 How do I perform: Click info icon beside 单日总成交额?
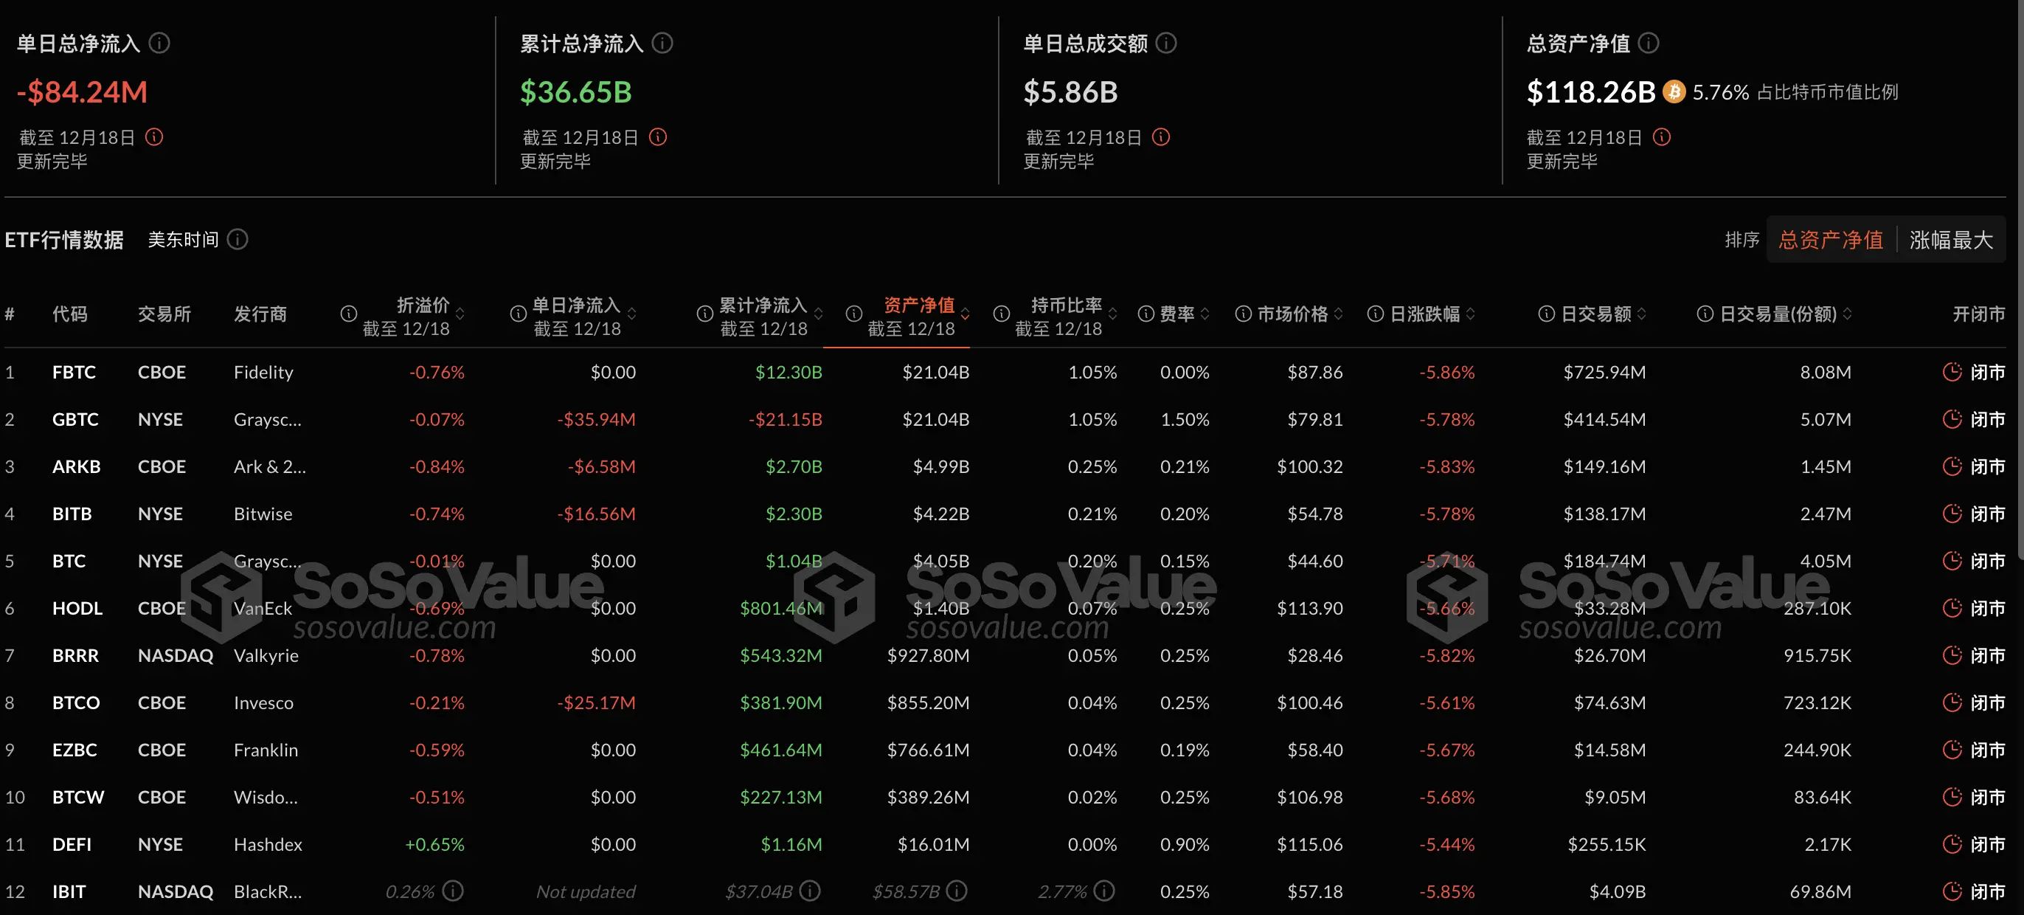click(1166, 44)
